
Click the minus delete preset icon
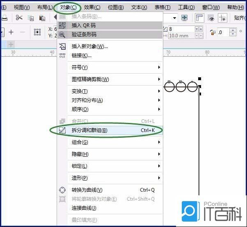[23, 32]
